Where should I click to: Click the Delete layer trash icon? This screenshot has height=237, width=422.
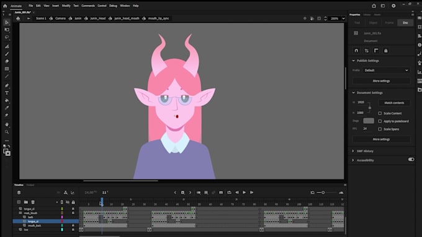(x=33, y=202)
